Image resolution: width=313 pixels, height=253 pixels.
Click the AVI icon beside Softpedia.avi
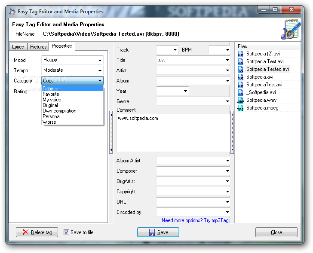click(240, 77)
